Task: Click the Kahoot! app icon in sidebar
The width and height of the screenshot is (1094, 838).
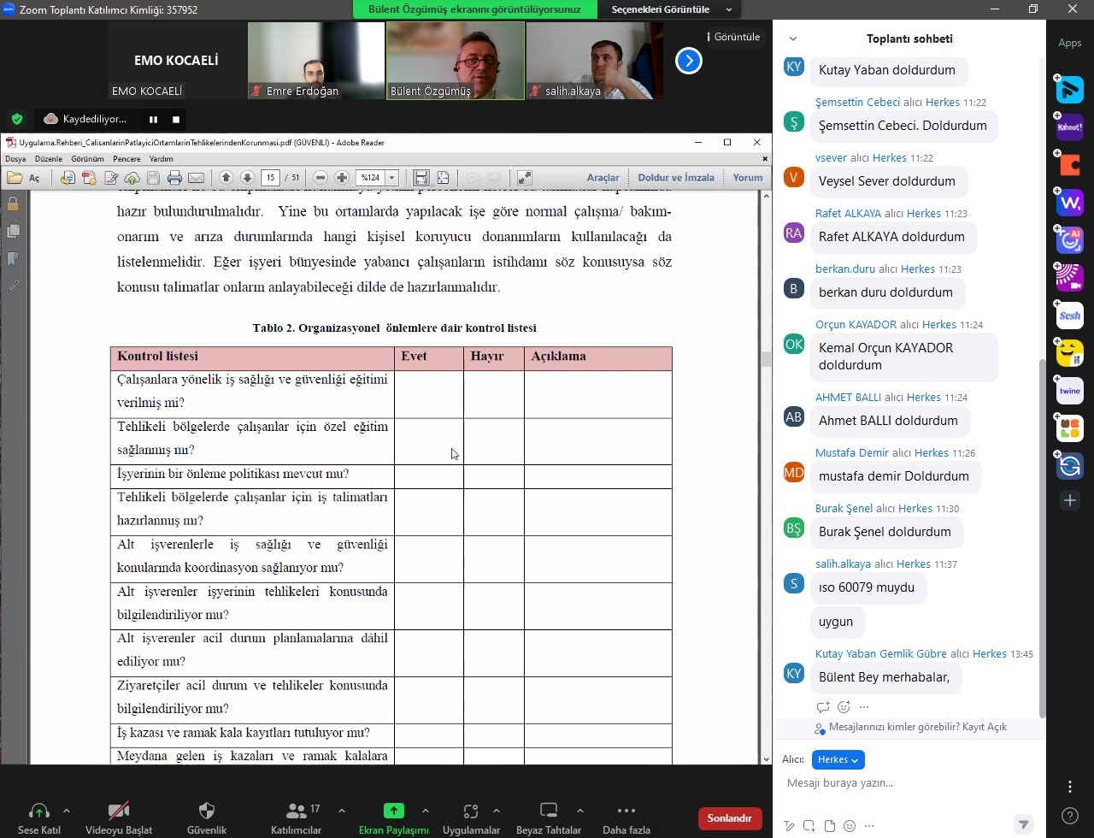Action: point(1070,127)
